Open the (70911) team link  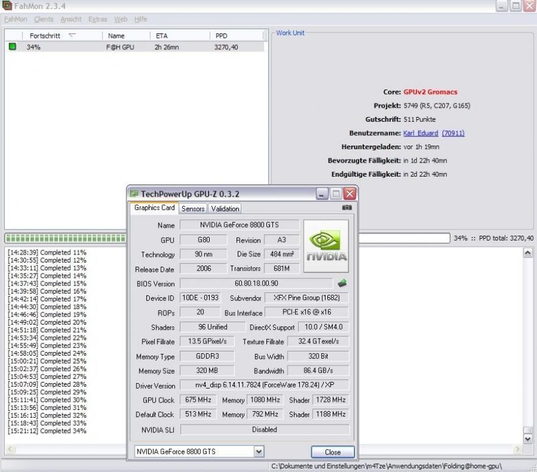[x=453, y=133]
